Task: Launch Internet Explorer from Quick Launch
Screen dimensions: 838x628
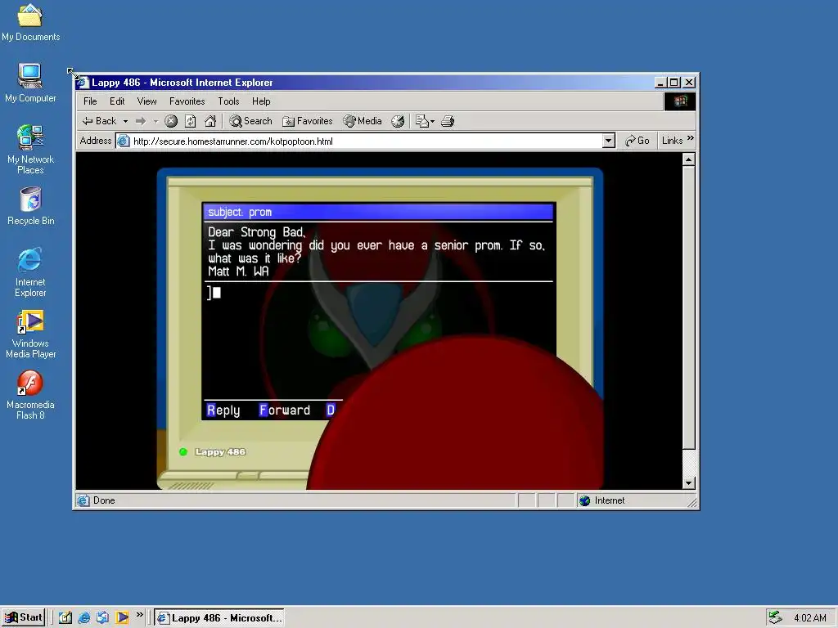Action: pyautogui.click(x=84, y=618)
